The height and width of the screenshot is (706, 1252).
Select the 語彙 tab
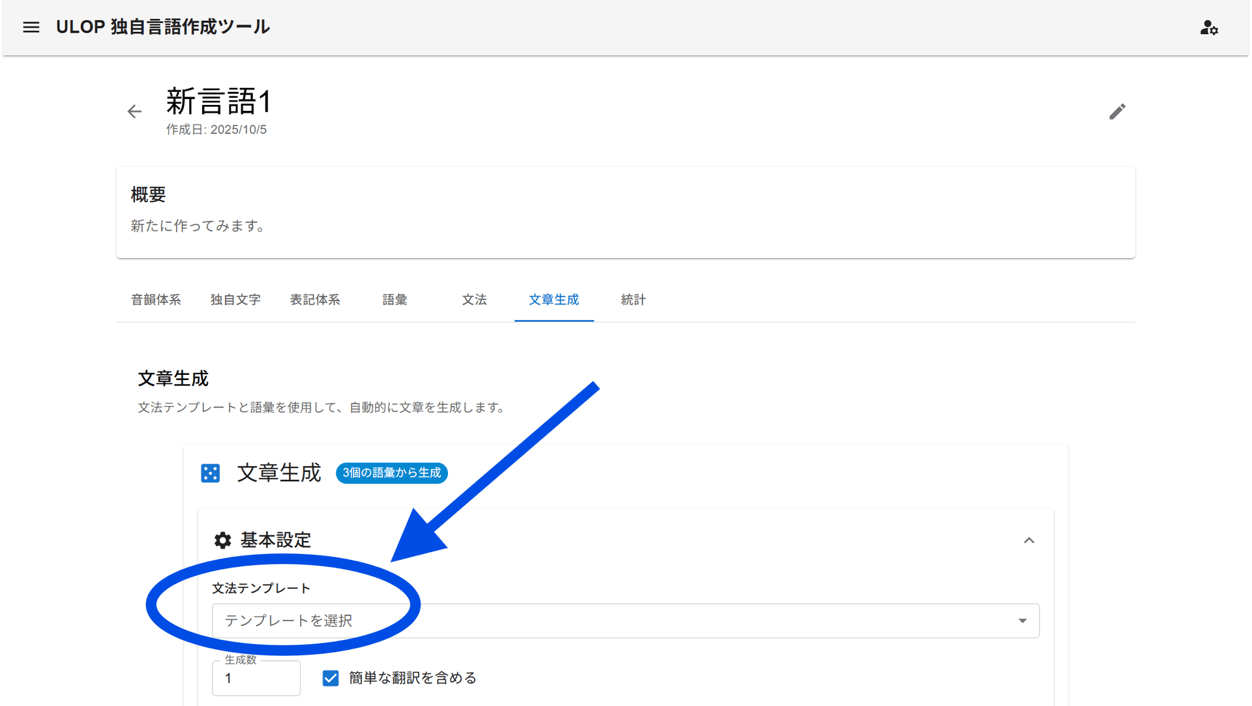(395, 300)
